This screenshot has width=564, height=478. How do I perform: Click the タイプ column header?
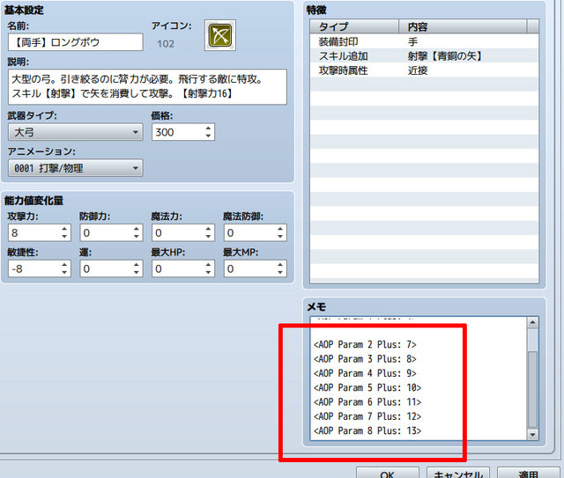pos(354,26)
